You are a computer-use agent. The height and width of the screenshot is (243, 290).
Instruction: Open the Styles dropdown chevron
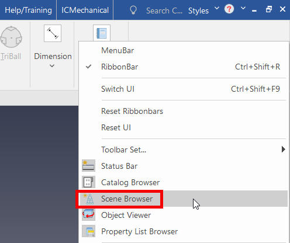[217, 8]
